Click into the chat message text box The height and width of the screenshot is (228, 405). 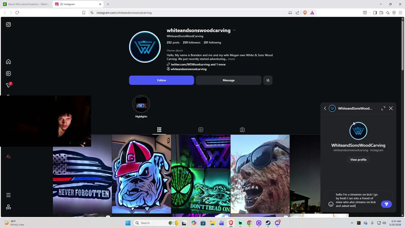pos(357,200)
